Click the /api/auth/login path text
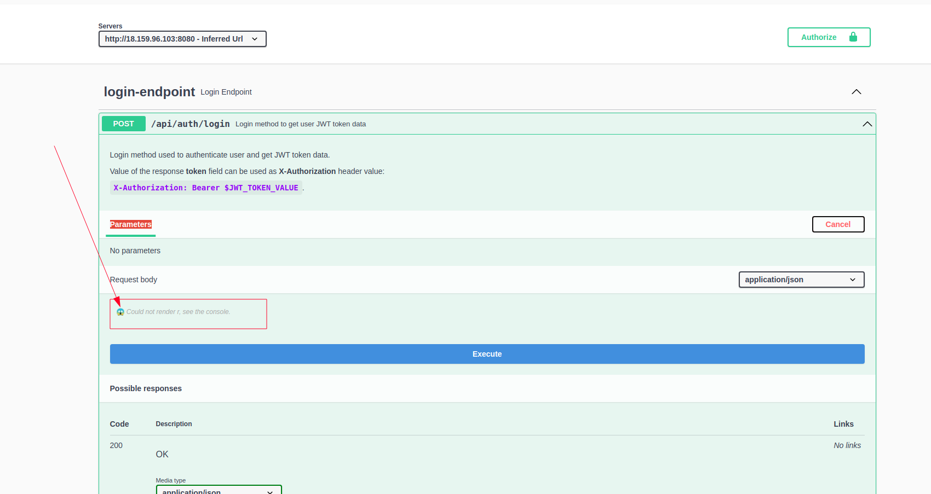Screen dimensions: 931x494 [x=190, y=124]
